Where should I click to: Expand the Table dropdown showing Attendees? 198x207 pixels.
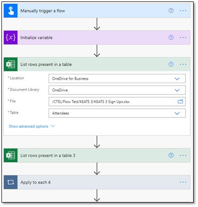[177, 113]
